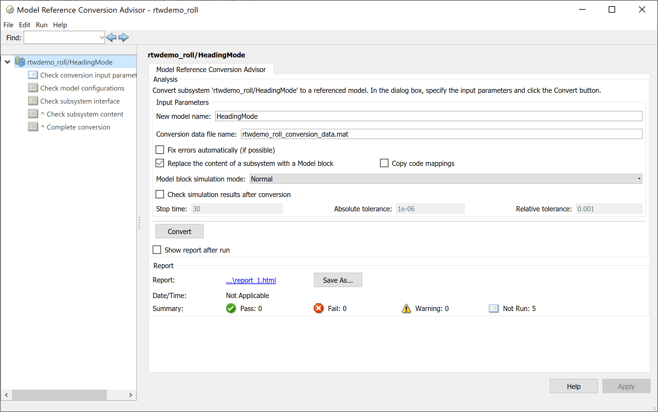658x412 pixels.
Task: Open the report_1.html link
Action: click(250, 280)
